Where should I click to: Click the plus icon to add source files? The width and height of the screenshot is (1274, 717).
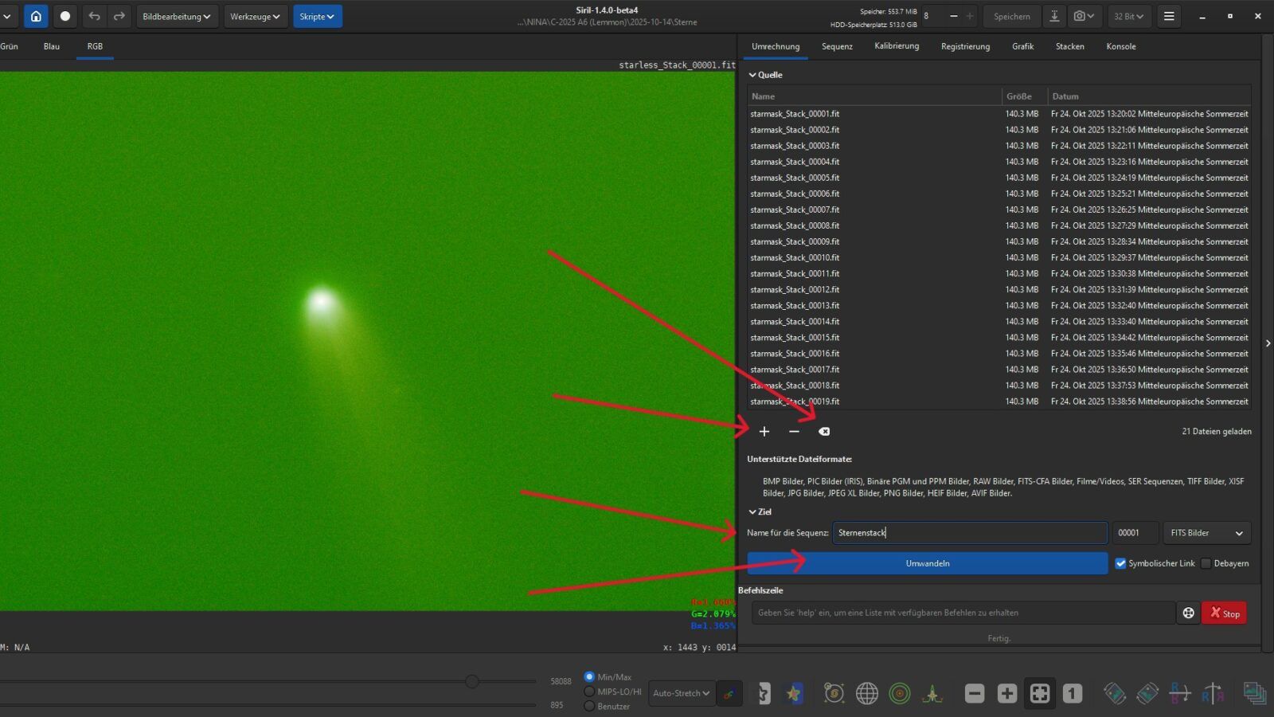tap(764, 431)
